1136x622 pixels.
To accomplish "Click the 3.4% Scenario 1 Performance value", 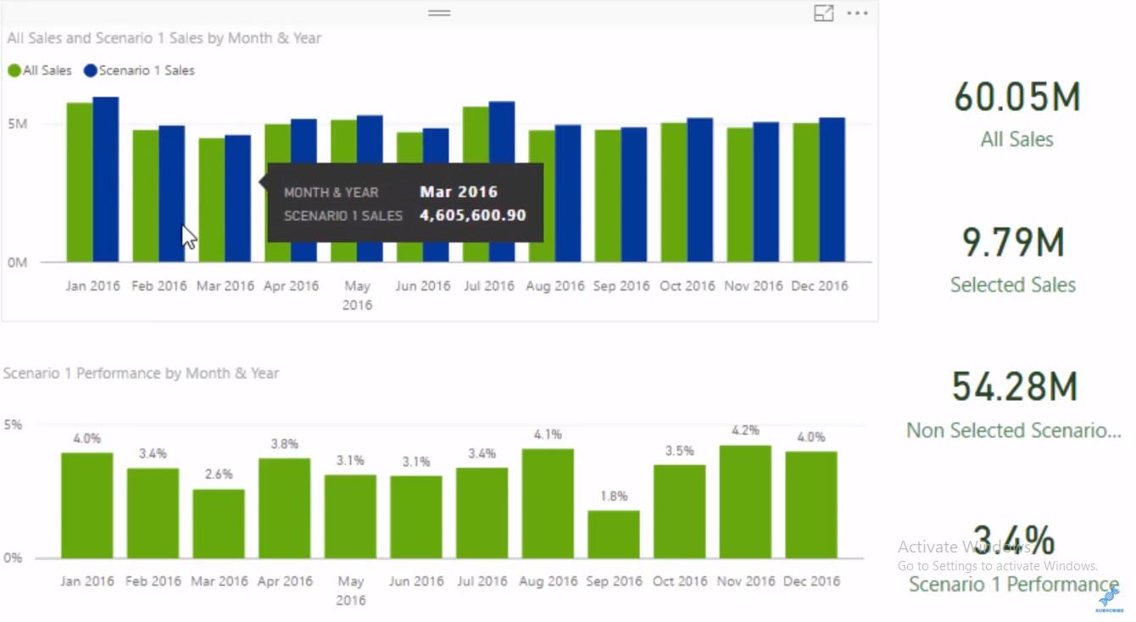I will pyautogui.click(x=1014, y=541).
